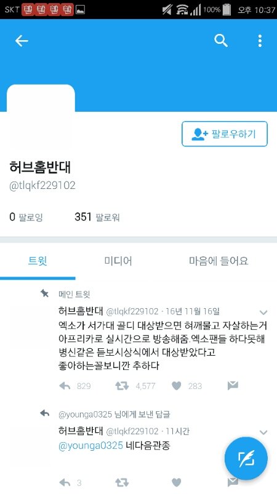Switch to the 미디어 tab
Screen dimensions: 277x494
[x=118, y=261]
